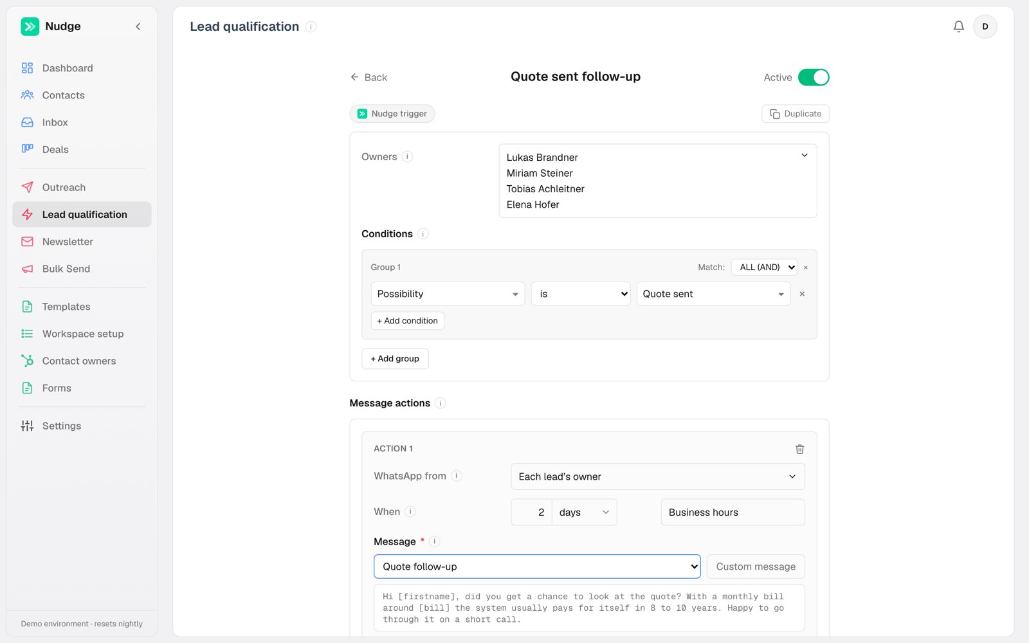Click the ACTION 1 label

click(x=394, y=449)
